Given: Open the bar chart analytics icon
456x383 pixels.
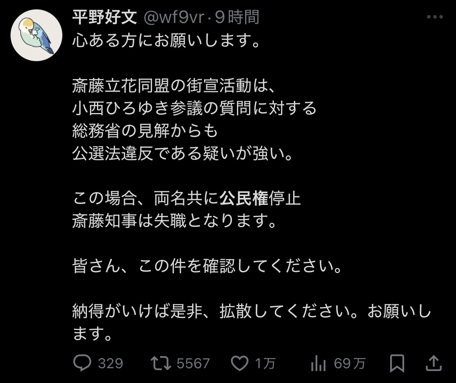Looking at the screenshot, I should (x=318, y=363).
